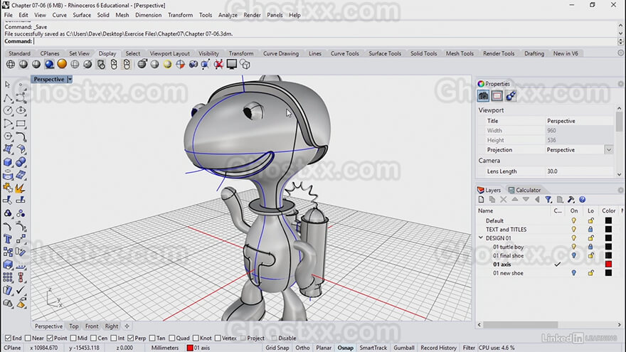
Task: Select the arrow pointer tool in sidebar
Action: coord(8,85)
